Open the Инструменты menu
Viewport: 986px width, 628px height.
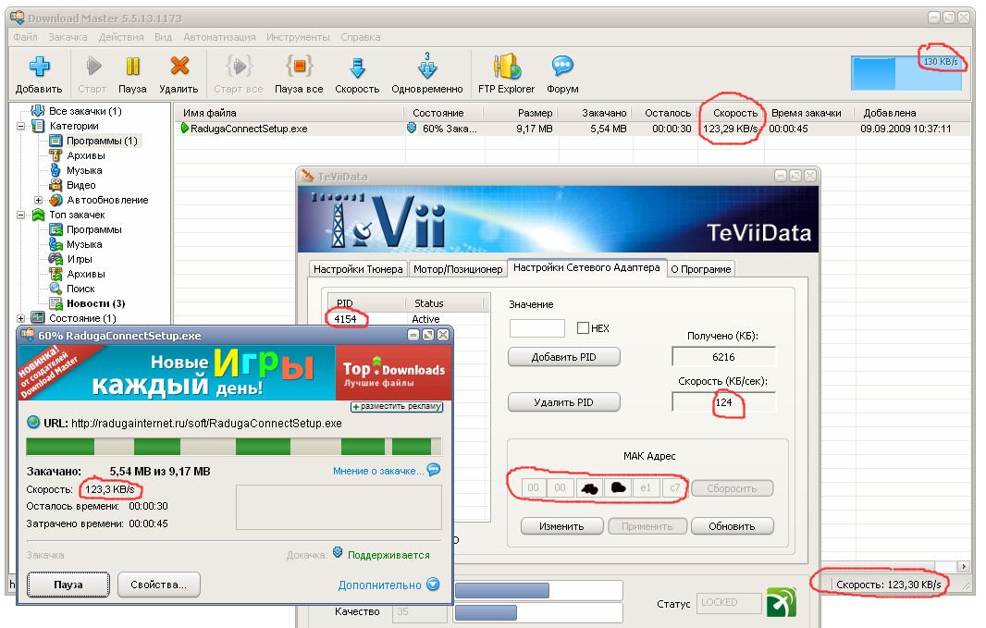(298, 37)
